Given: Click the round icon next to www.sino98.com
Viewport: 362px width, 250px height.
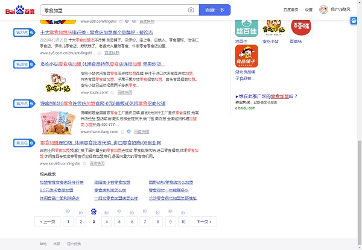Looking at the screenshot, I should [x=84, y=164].
